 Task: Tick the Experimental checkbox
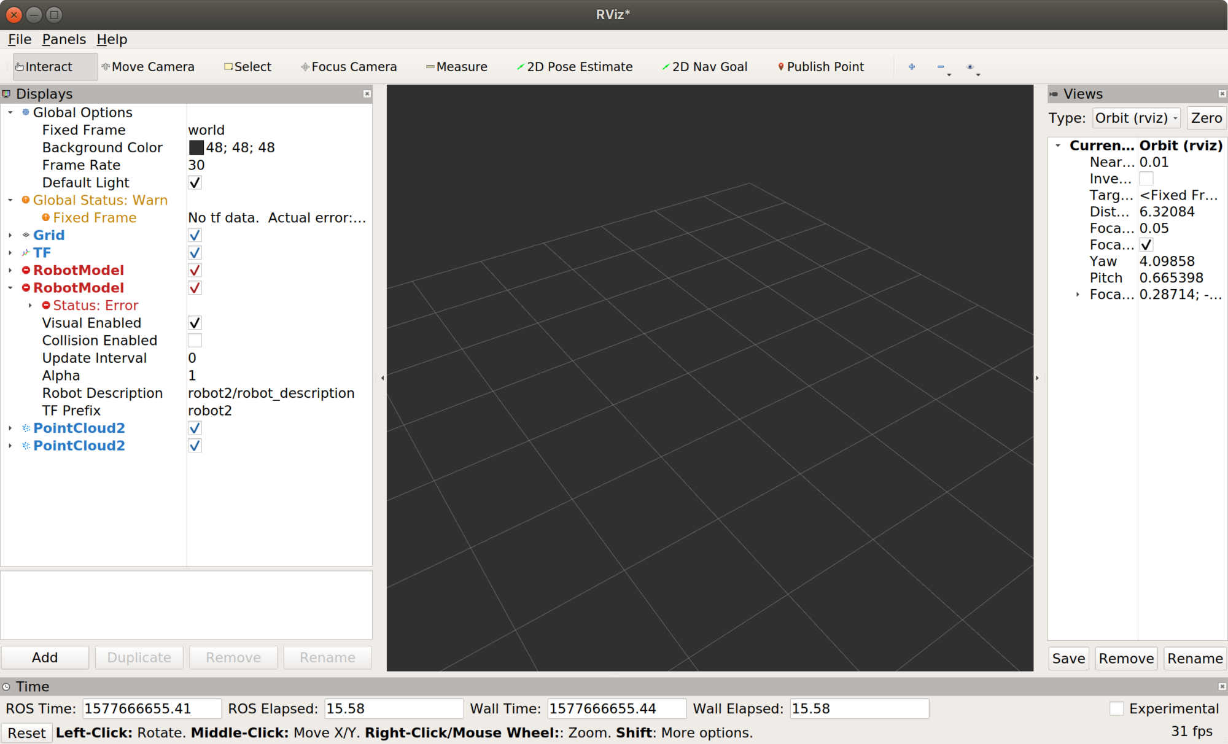tap(1117, 708)
